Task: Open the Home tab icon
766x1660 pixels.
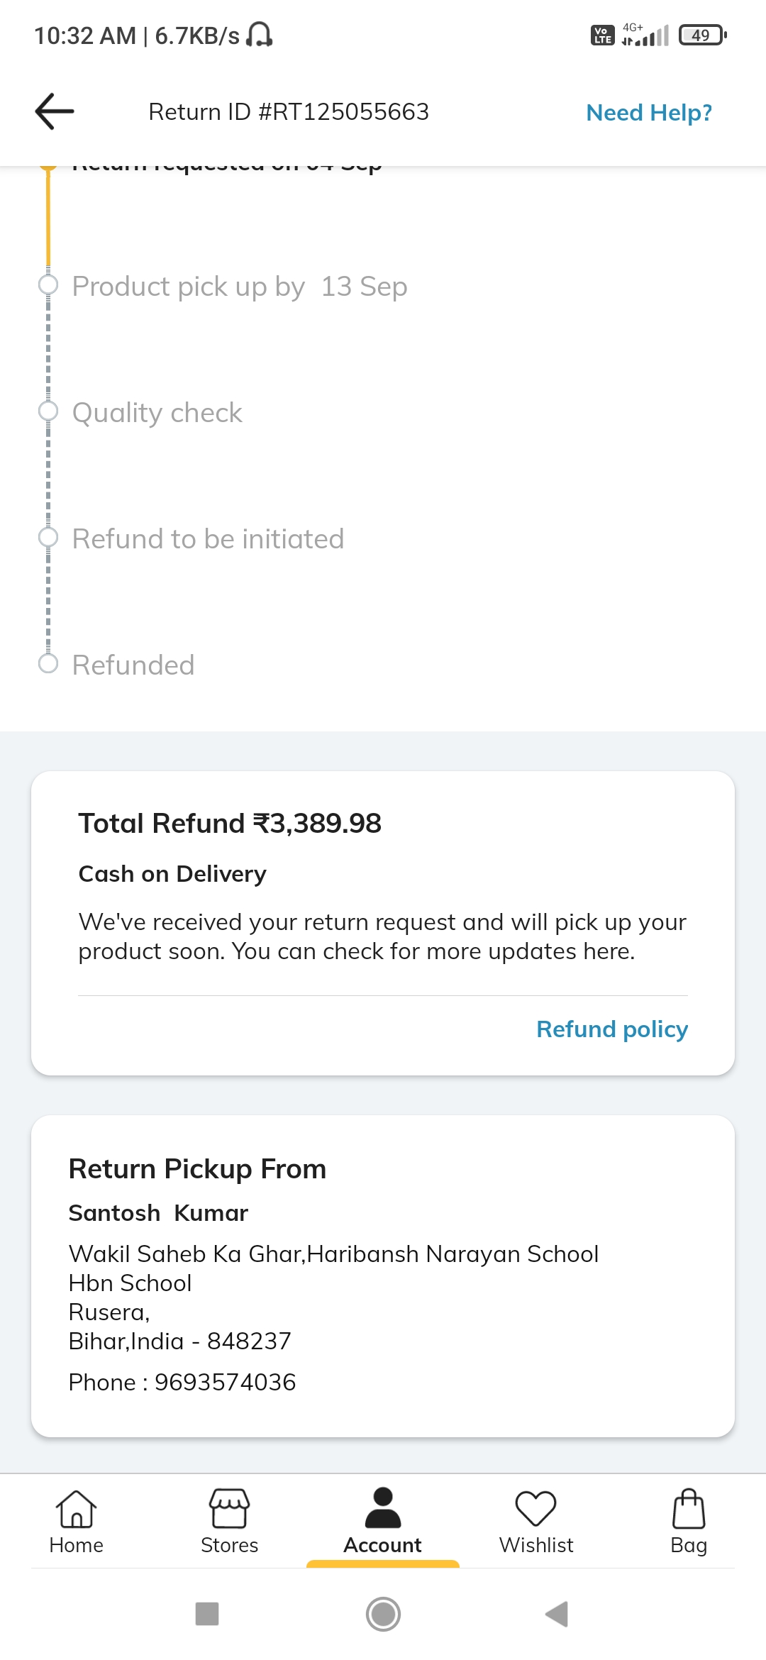Action: point(76,1508)
